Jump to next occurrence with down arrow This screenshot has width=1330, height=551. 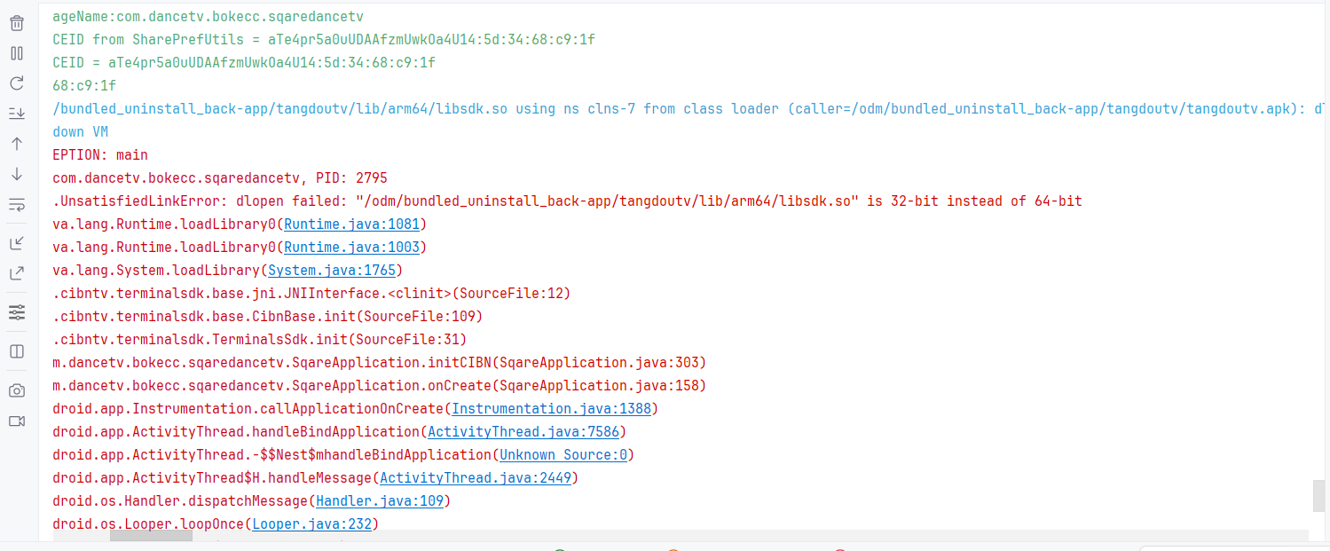[16, 174]
